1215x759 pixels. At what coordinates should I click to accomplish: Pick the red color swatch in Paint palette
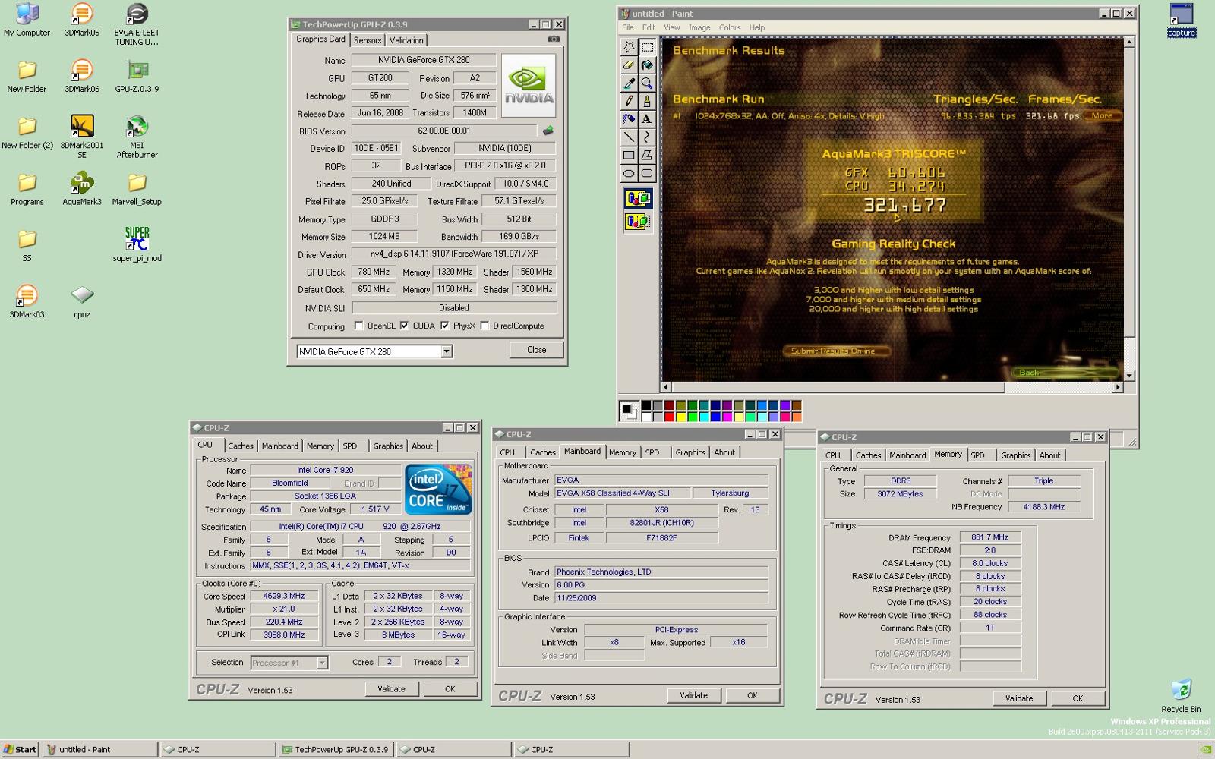point(669,417)
